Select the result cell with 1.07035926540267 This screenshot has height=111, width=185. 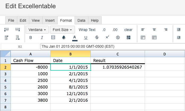pos(118,67)
